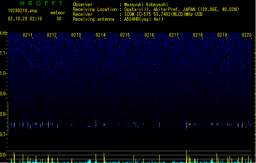Viewport: 256px width, 163px height.
Task: Click the kHz axis unit label
Action: pos(4,33)
